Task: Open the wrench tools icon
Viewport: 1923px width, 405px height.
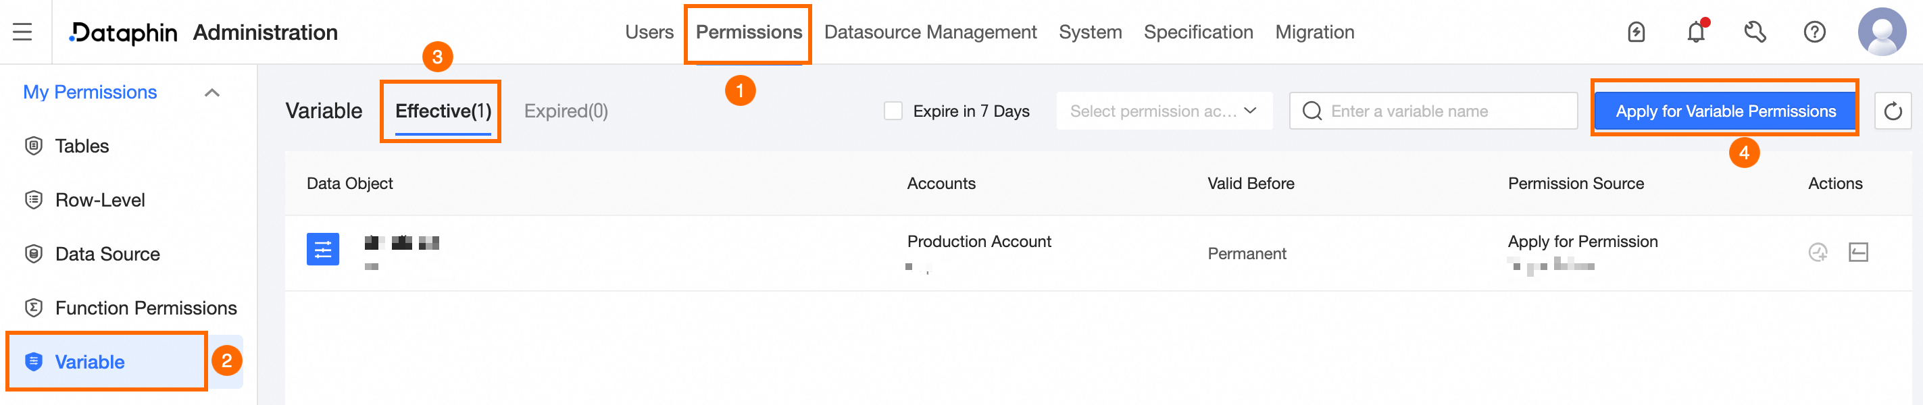Action: coord(1755,32)
